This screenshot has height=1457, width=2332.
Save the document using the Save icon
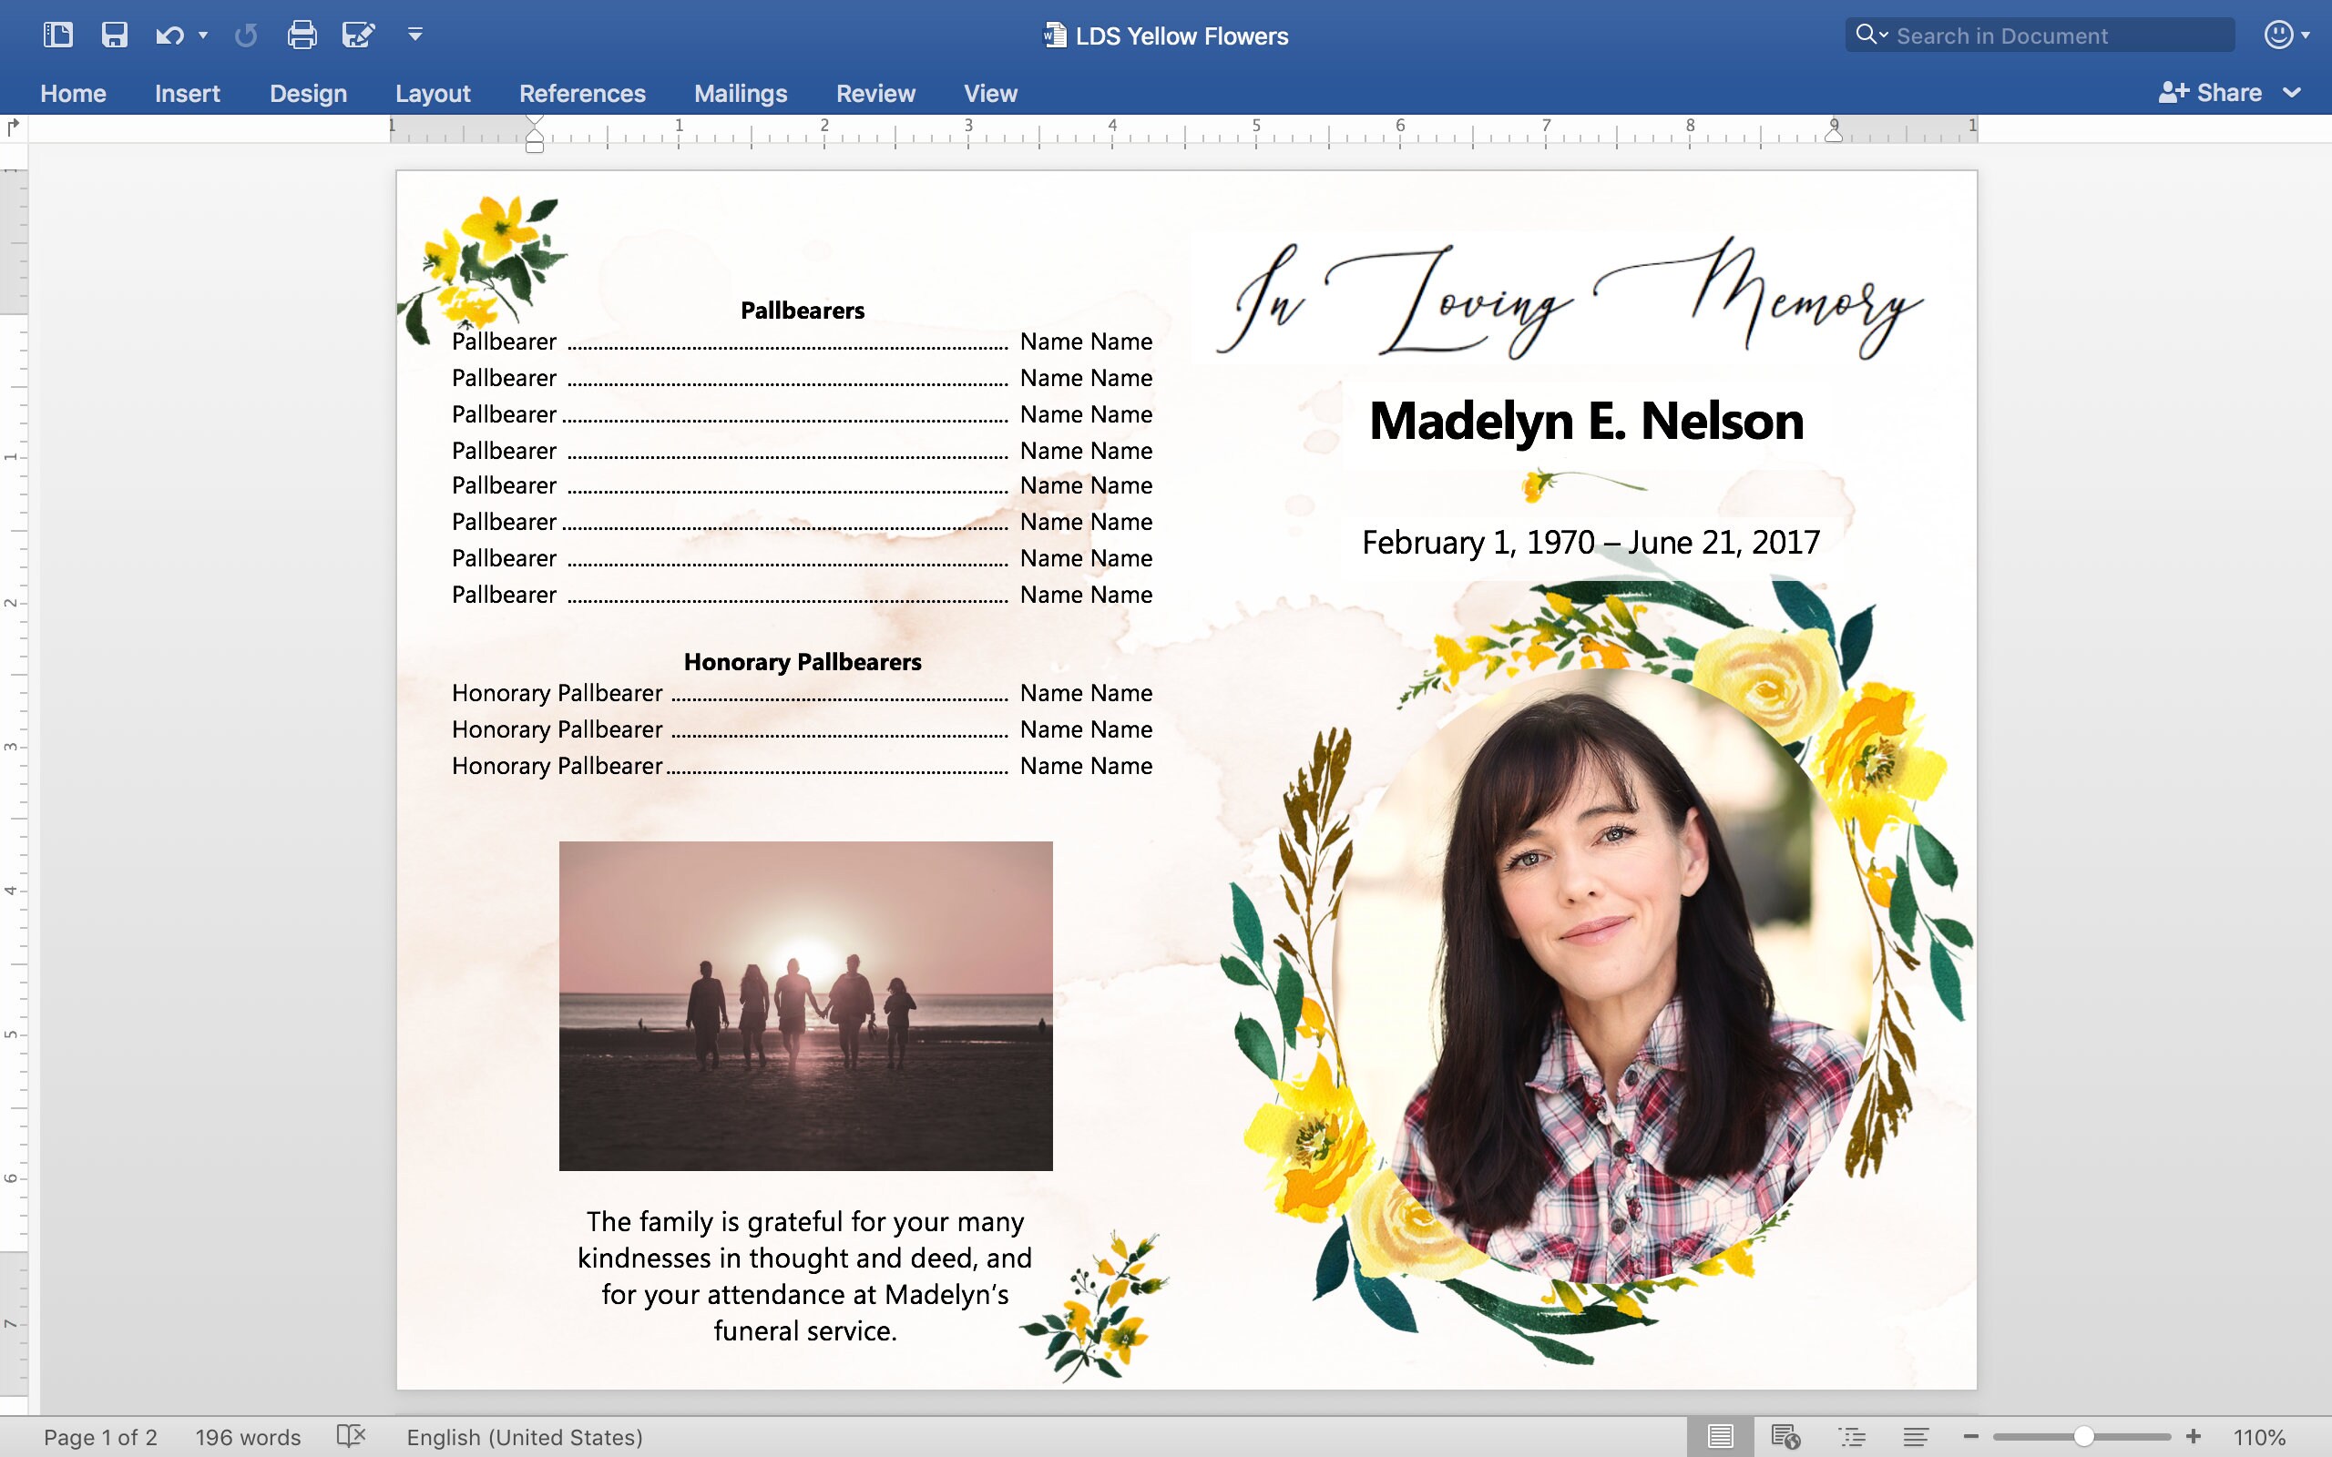coord(116,35)
